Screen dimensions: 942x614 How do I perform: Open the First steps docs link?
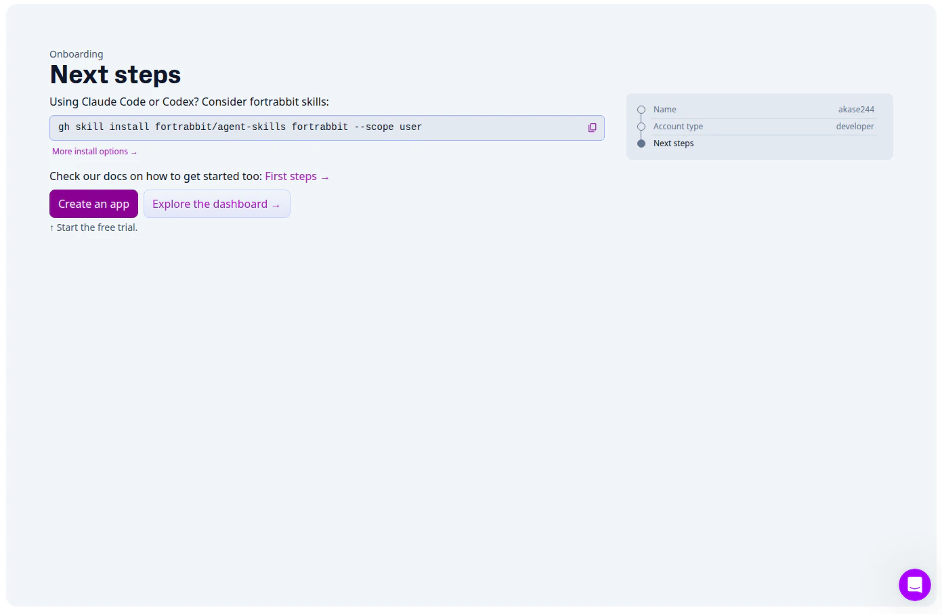(297, 177)
